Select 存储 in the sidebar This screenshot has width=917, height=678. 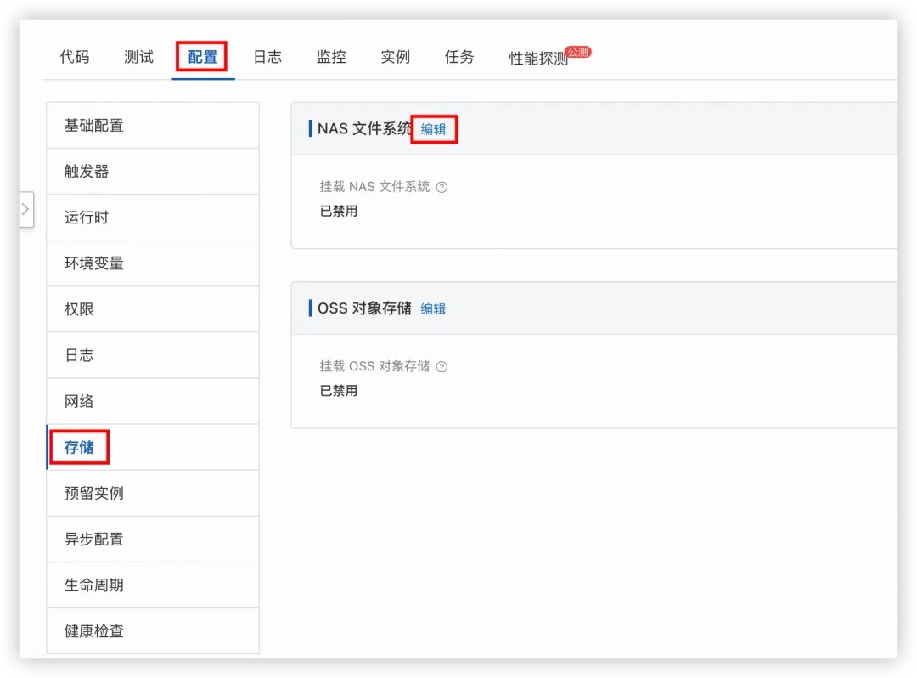pos(153,448)
